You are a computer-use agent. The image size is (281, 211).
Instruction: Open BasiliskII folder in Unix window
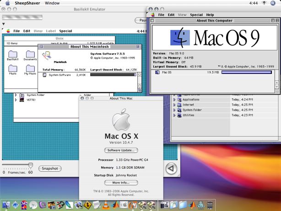[13, 54]
